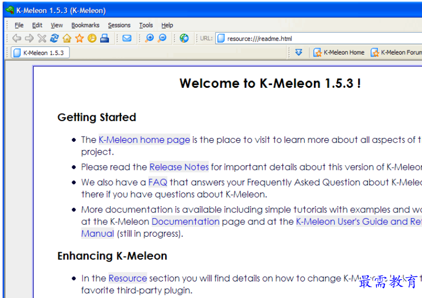Open the Sessions menu
Image resolution: width=422 pixels, height=298 pixels.
coord(119,25)
